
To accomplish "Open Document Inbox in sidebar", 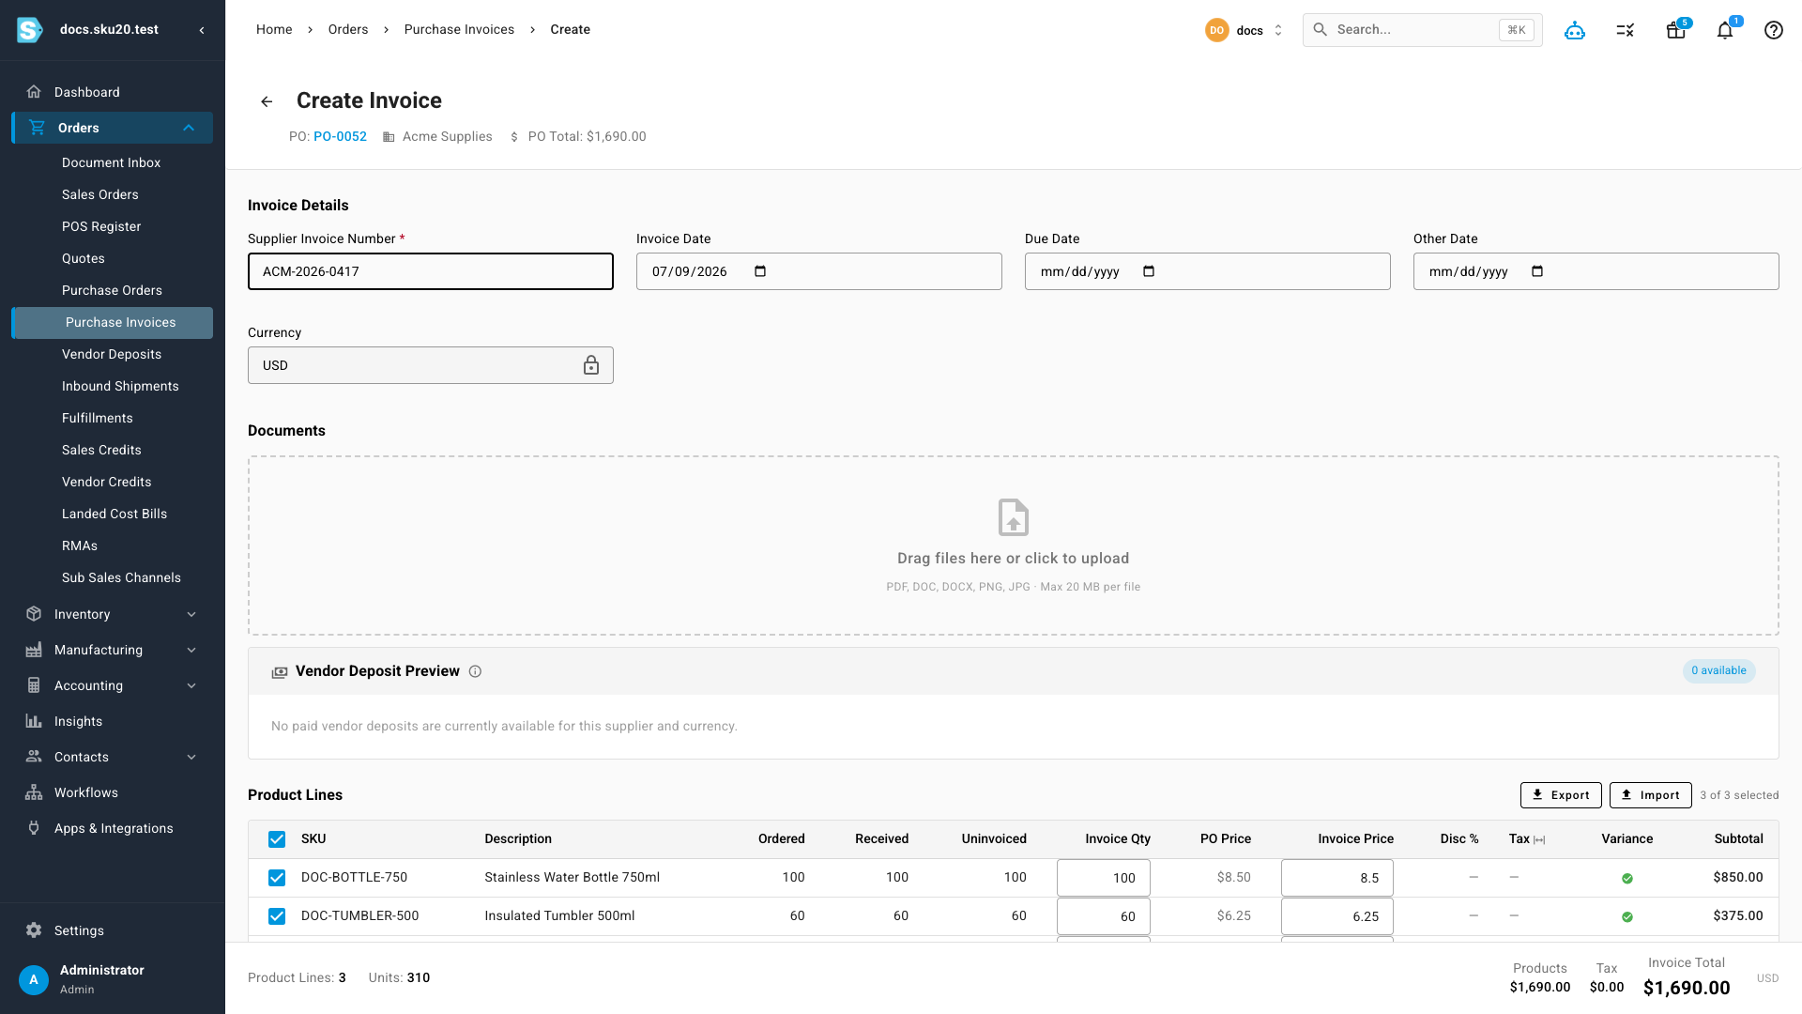I will (x=111, y=162).
